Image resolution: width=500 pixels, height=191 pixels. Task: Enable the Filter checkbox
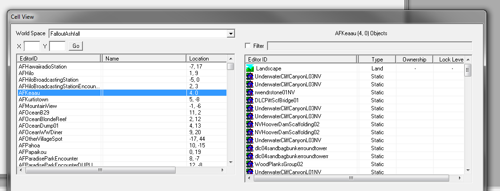[248, 46]
